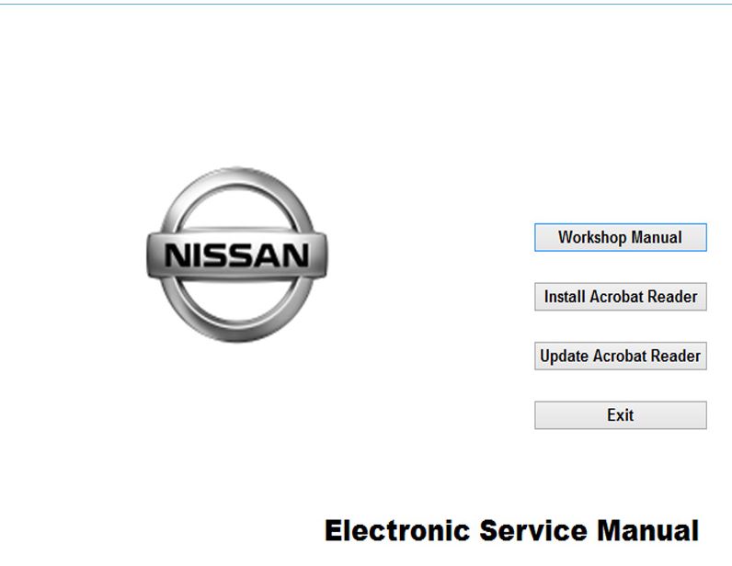Exit the Electronic Service Manual

click(x=621, y=415)
